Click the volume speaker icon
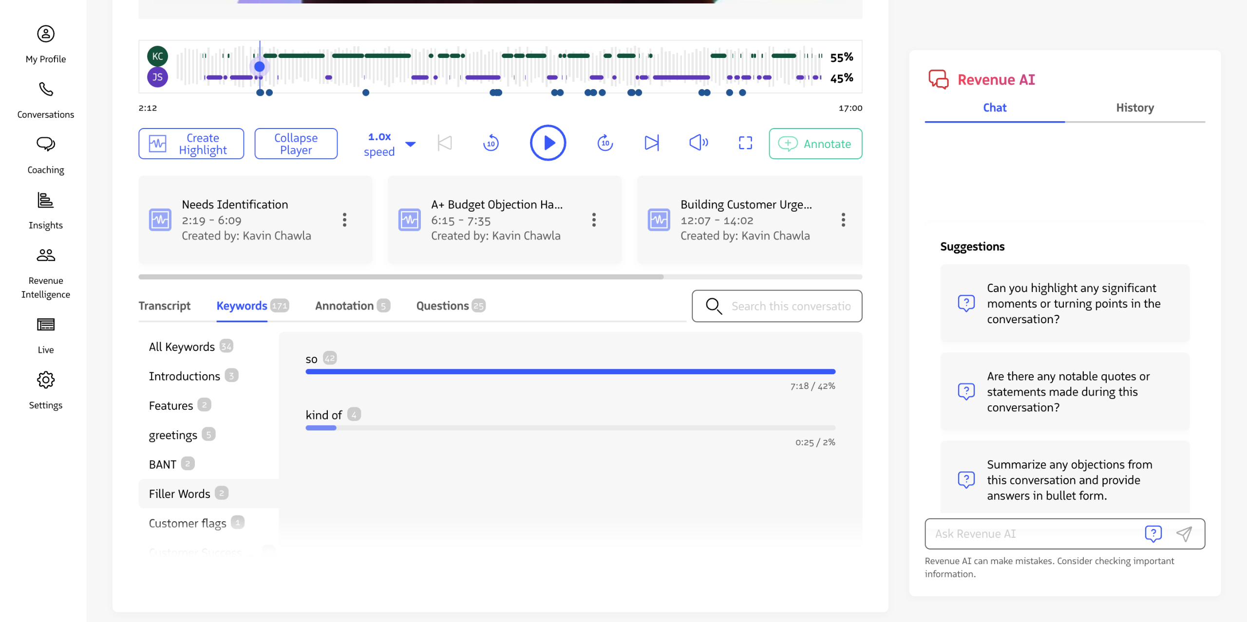The image size is (1247, 622). (698, 143)
